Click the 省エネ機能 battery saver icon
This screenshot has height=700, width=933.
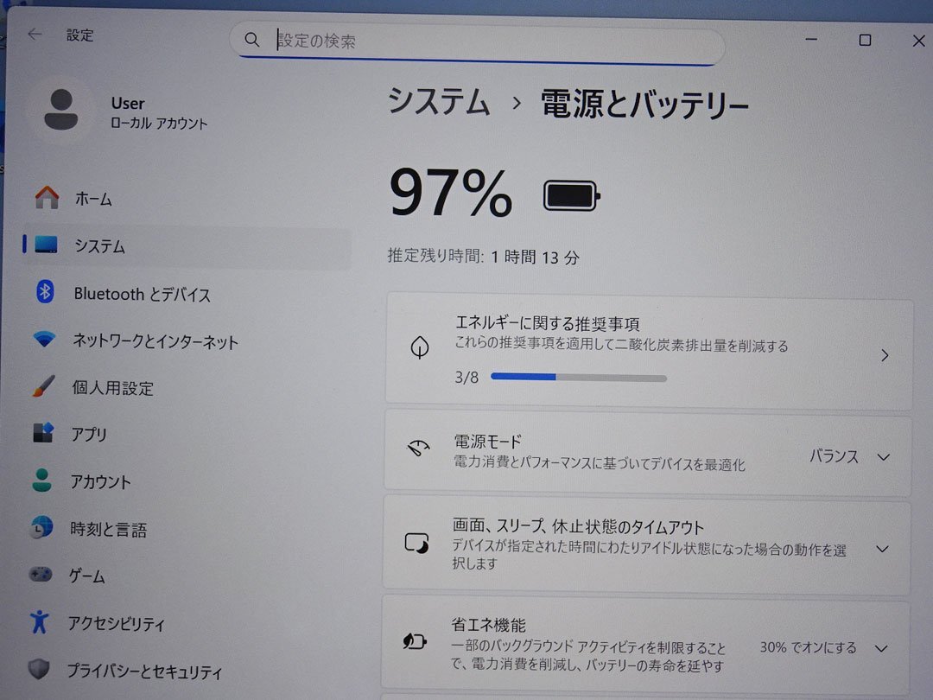tap(414, 641)
